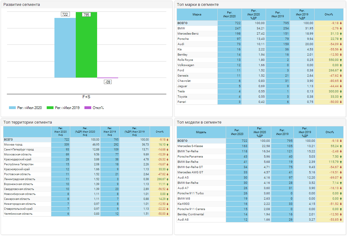Click the down arrow in ВСЕГО row of Топ марки
The width and height of the screenshot is (347, 245).
(x=341, y=23)
